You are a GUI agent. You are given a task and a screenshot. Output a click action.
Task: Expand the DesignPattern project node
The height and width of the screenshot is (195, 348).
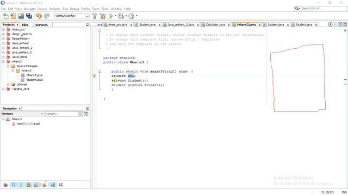pos(3,38)
